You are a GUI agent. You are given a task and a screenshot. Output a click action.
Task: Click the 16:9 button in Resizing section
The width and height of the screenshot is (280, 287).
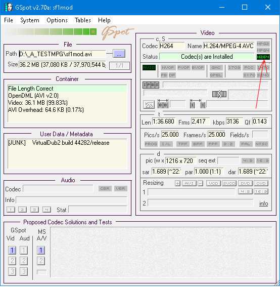[x=261, y=191]
